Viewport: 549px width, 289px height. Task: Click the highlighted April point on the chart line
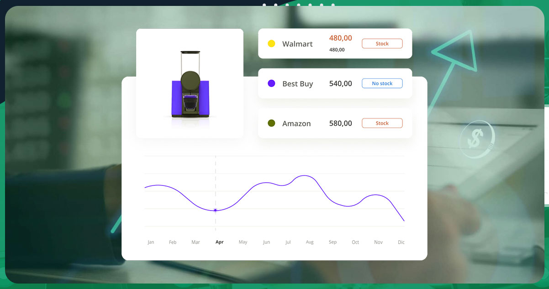tap(216, 210)
